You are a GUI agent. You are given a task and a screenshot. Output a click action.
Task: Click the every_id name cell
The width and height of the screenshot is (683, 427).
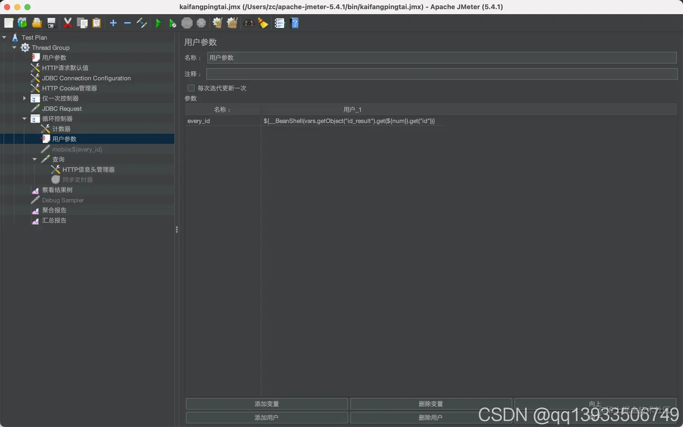223,121
